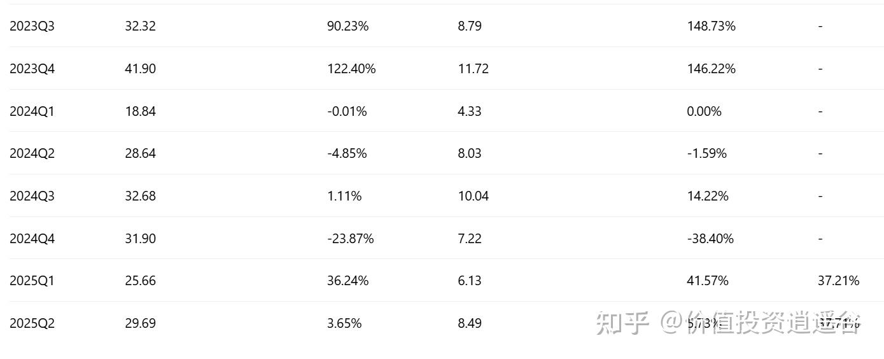This screenshot has width=884, height=359.
Task: Select the 18.84 revenue cell
Action: pyautogui.click(x=140, y=111)
